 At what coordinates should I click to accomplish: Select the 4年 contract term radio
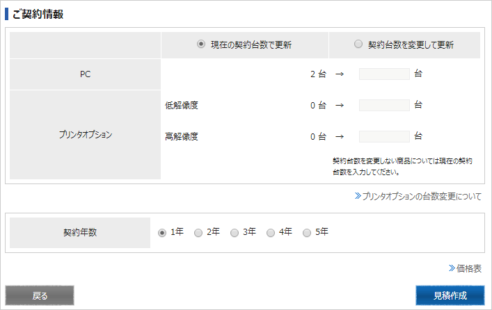tap(271, 233)
